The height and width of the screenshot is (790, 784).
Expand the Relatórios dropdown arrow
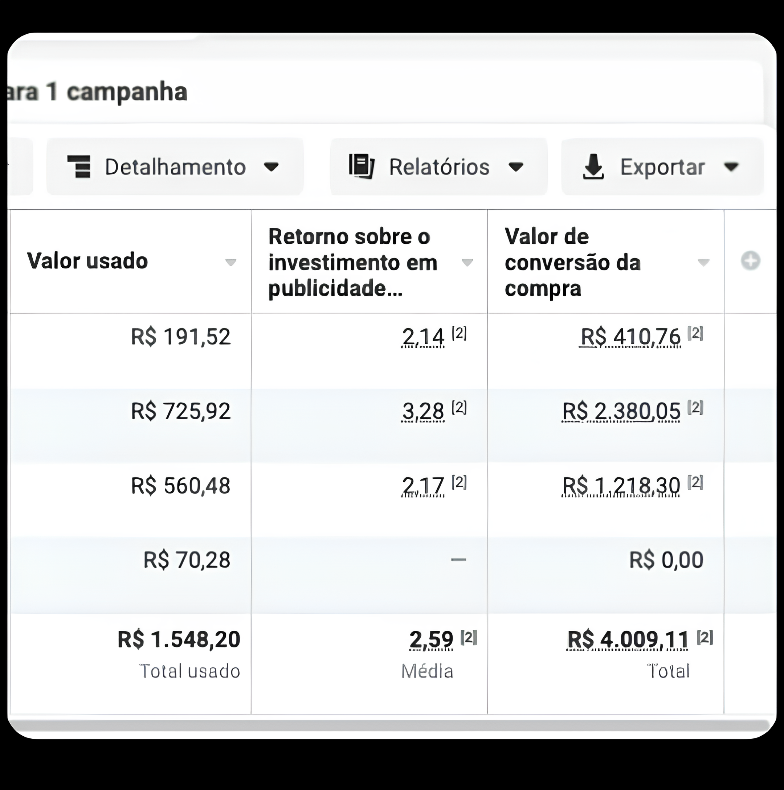[515, 167]
